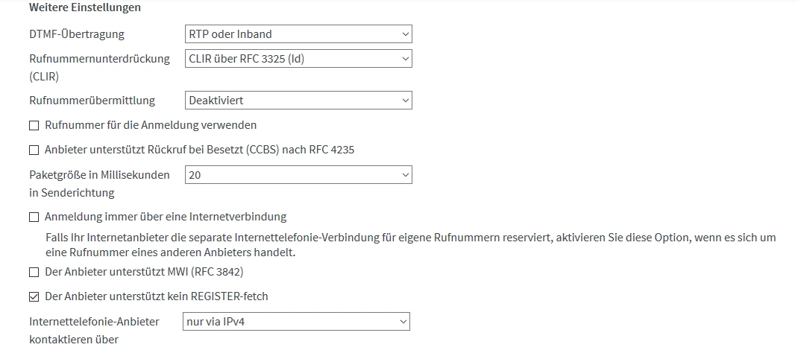Click the 'Weitere Einstellungen' heading
798x356 pixels.
point(84,7)
